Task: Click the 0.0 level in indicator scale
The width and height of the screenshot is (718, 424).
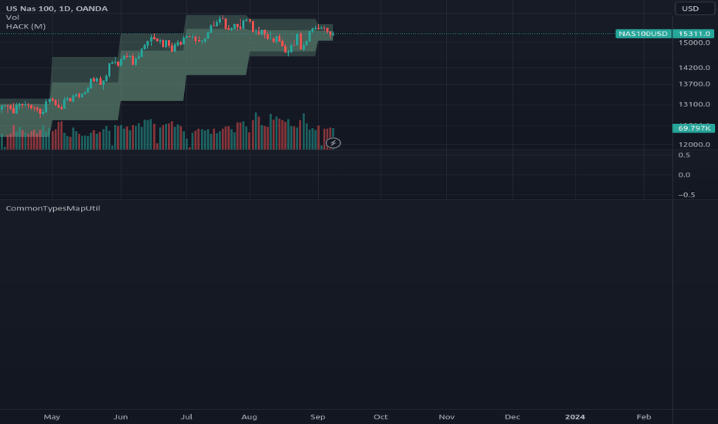Action: point(684,175)
